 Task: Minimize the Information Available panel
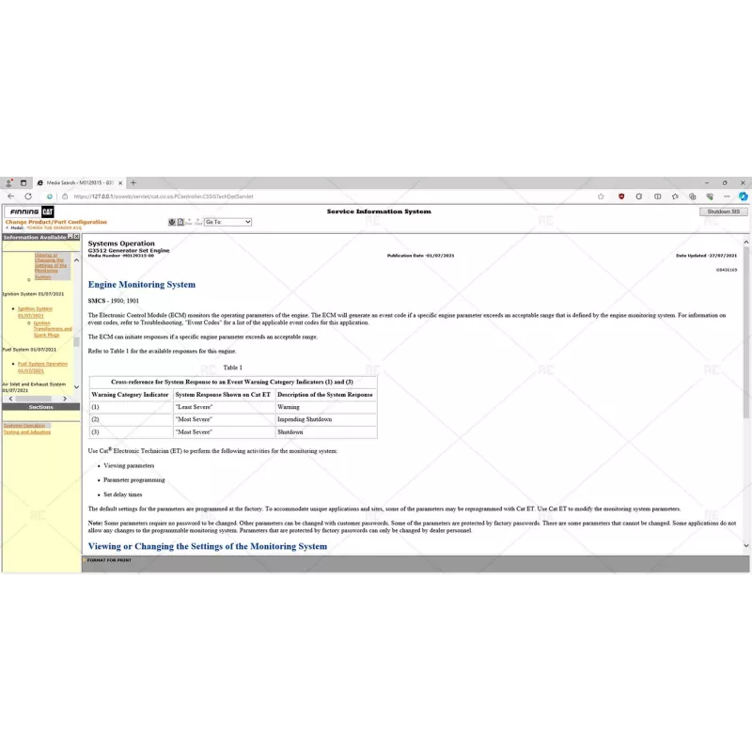tap(70, 237)
